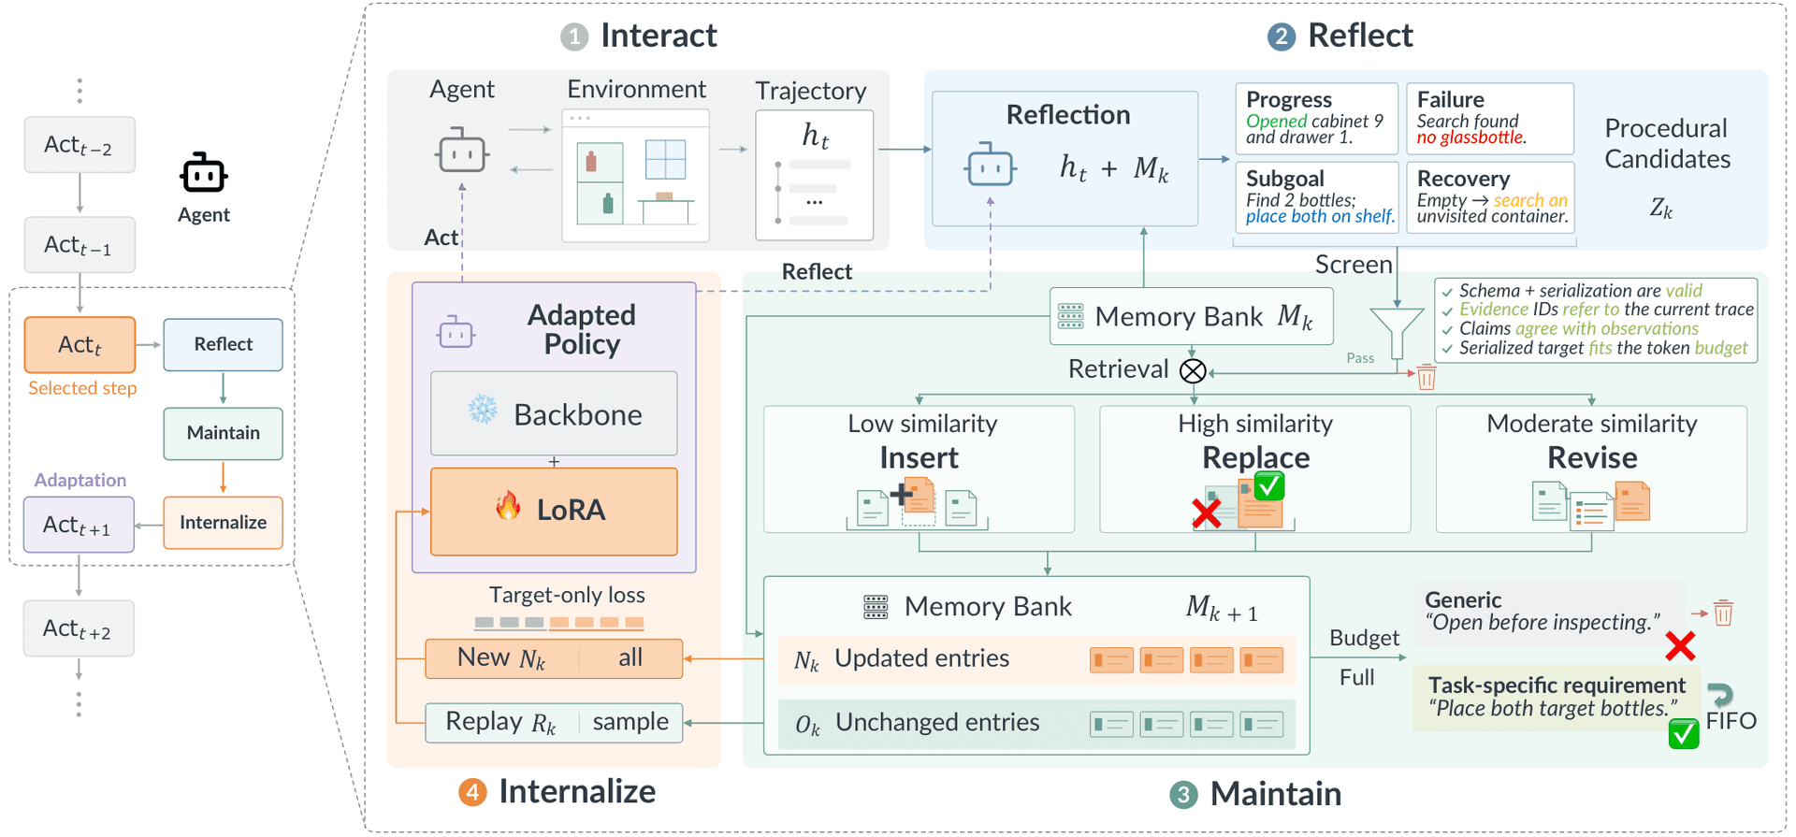Image resolution: width=1796 pixels, height=837 pixels.
Task: Click the Maintain box in left flowchart
Action: [223, 433]
